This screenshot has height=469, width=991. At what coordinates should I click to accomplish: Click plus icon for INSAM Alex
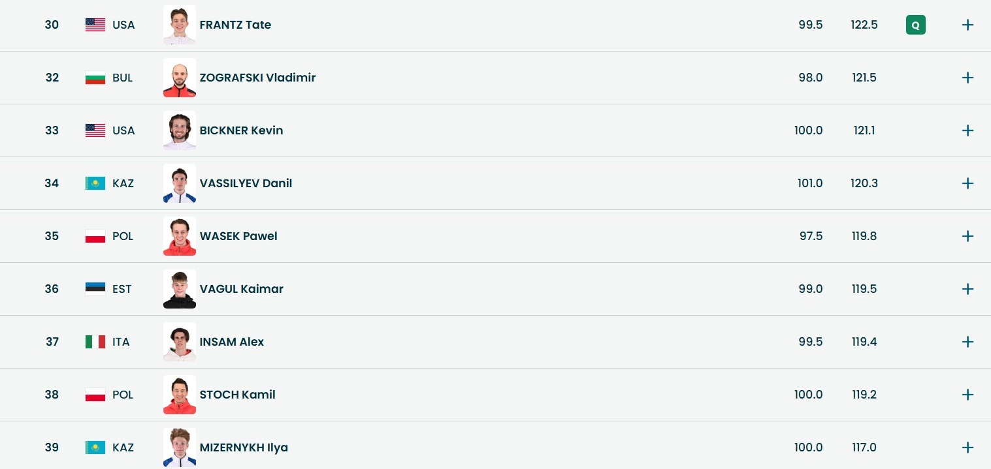click(x=967, y=342)
